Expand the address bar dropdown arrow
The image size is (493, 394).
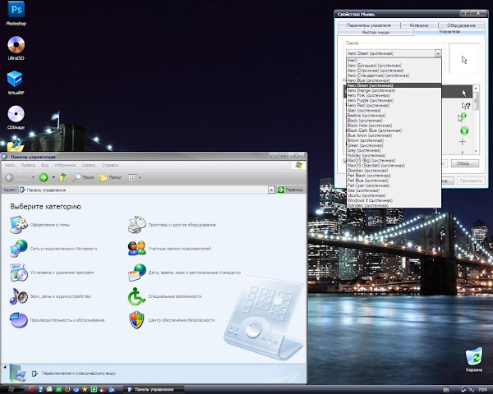(272, 189)
